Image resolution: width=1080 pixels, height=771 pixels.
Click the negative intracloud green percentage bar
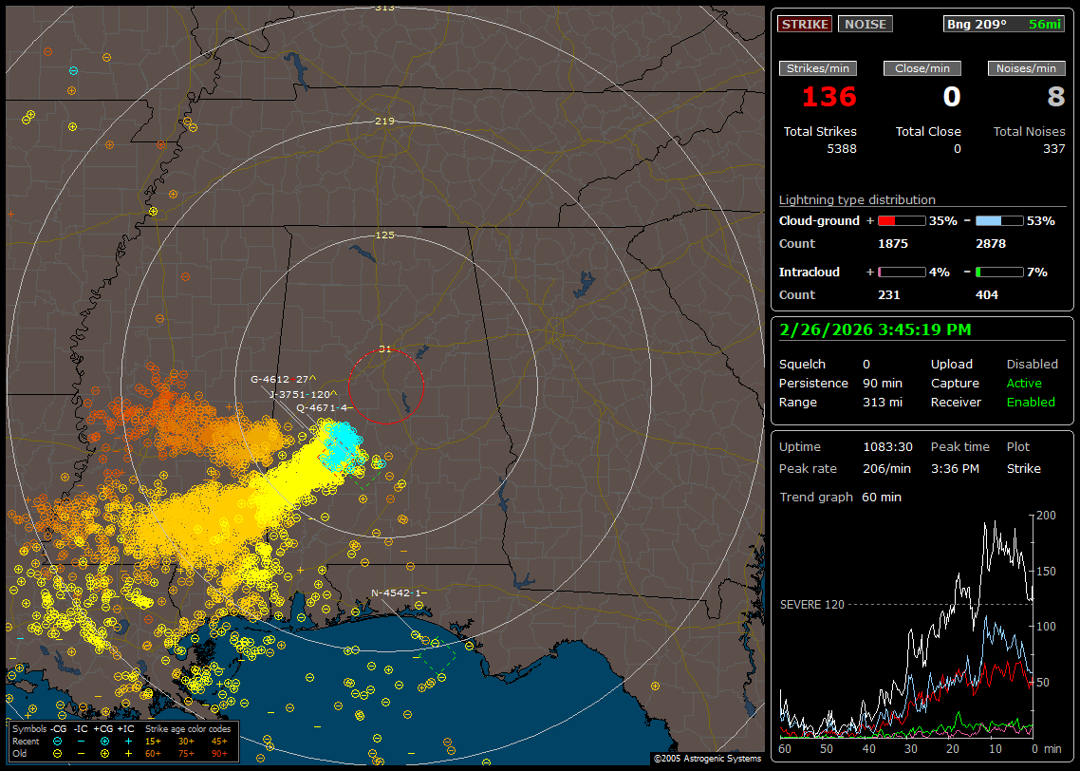point(999,272)
